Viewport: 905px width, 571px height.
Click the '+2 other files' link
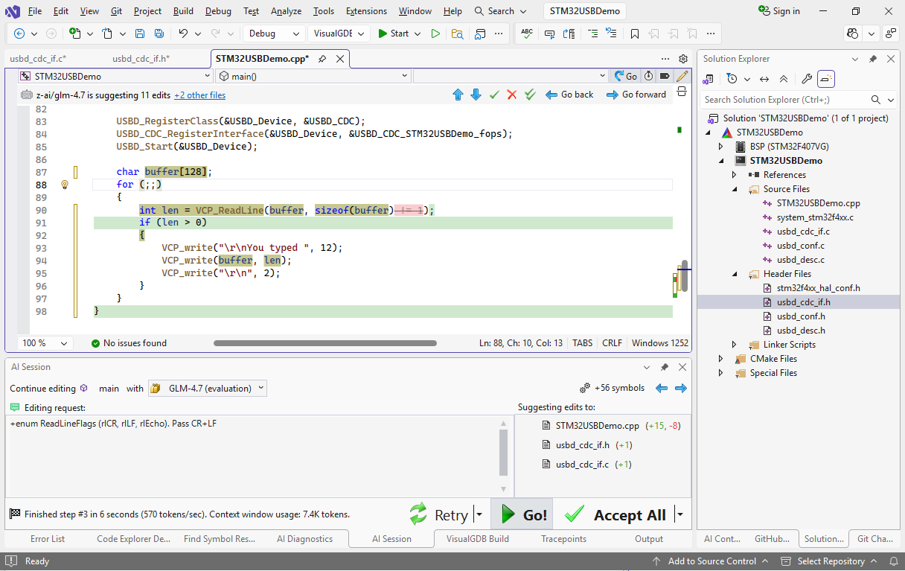coord(199,95)
